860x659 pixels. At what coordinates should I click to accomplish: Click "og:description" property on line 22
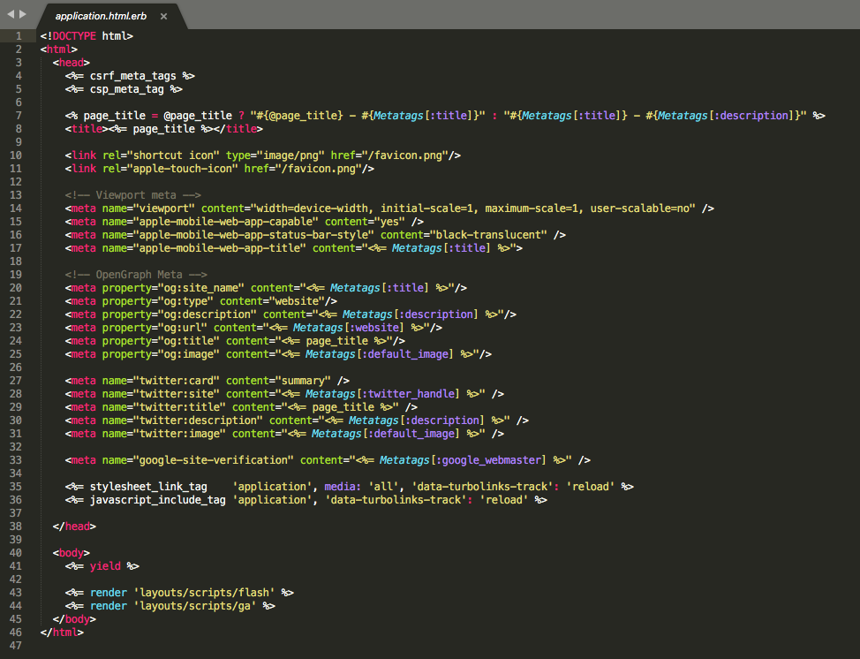(x=207, y=314)
